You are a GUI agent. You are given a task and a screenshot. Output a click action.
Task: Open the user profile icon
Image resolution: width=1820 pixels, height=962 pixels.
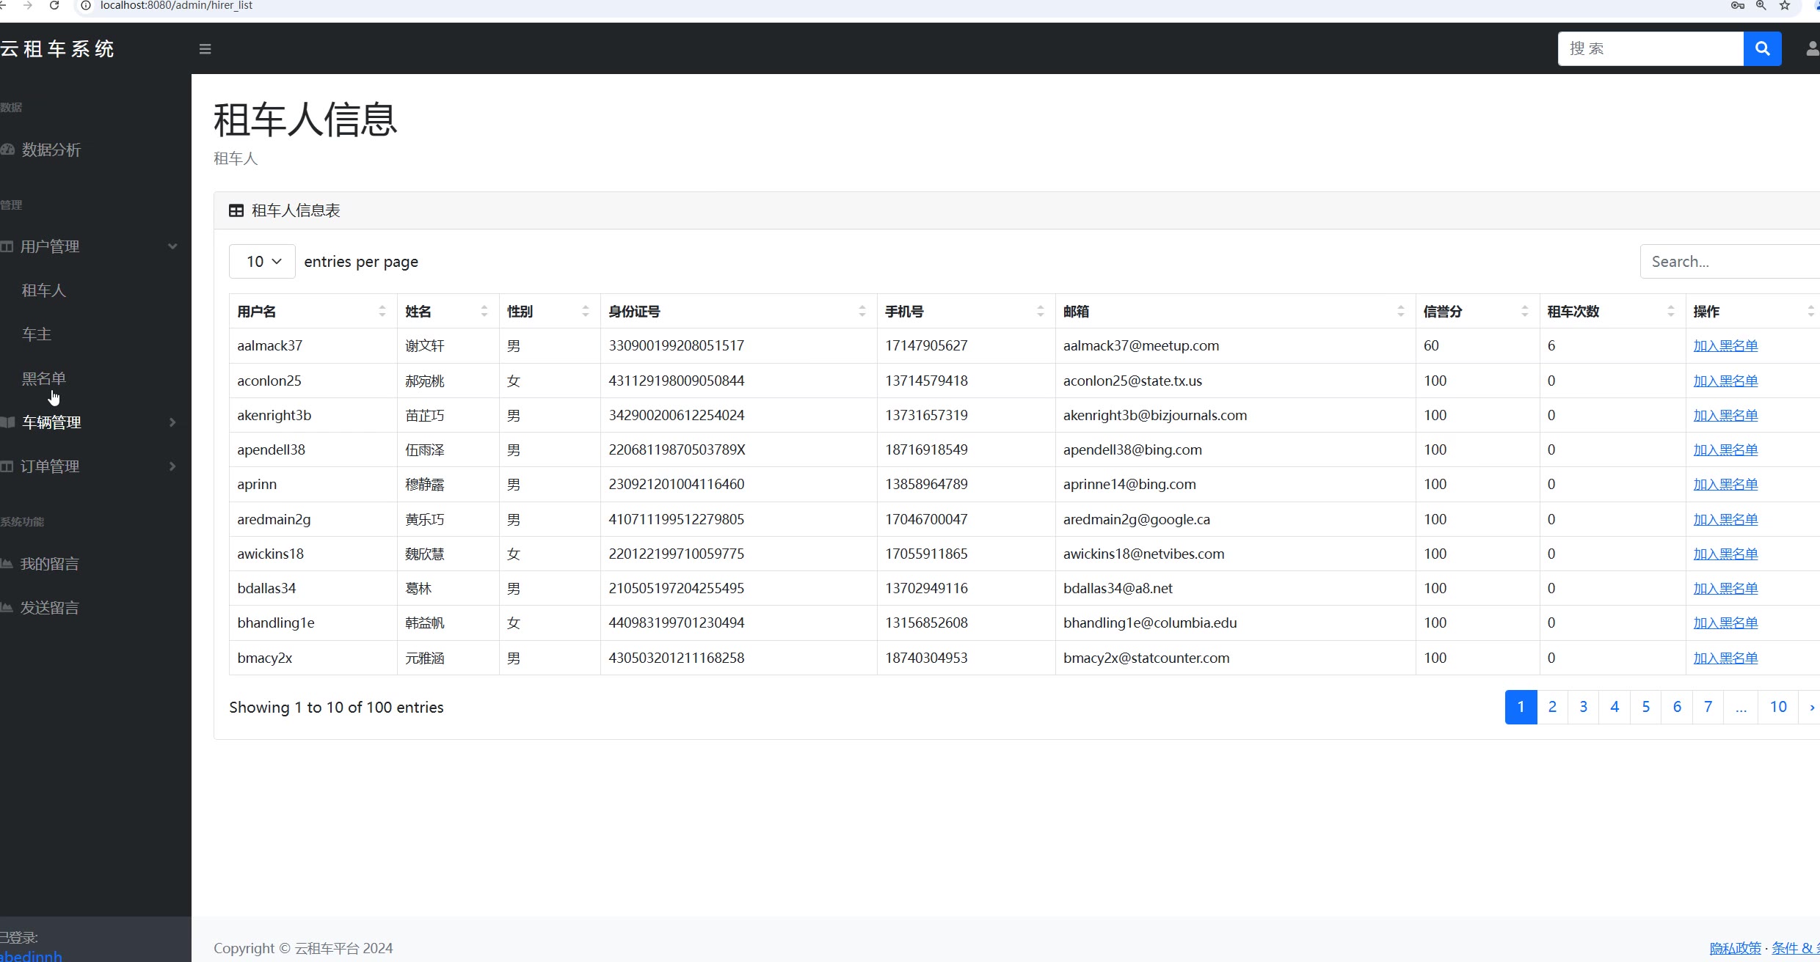coord(1812,49)
